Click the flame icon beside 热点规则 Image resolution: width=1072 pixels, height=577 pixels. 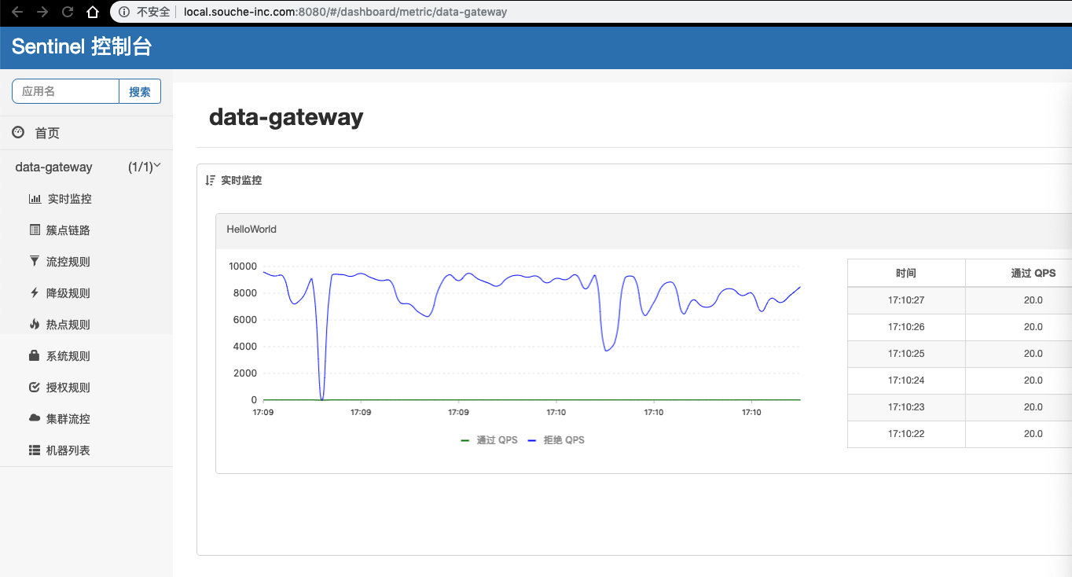(34, 325)
